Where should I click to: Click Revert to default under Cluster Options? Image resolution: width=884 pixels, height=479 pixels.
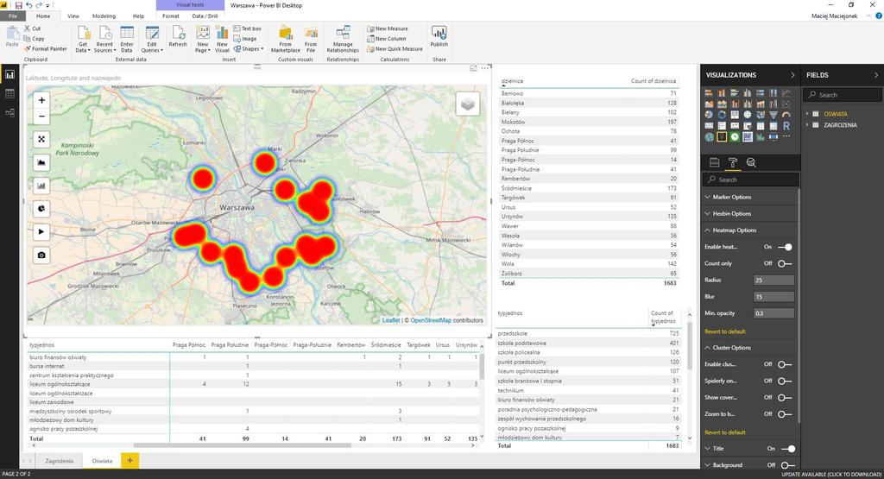[725, 432]
